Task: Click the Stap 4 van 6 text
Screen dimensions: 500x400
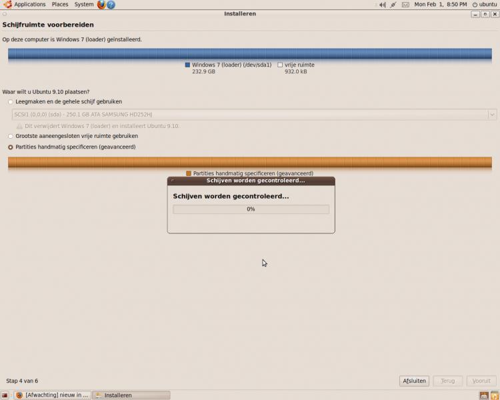Action: pos(22,381)
